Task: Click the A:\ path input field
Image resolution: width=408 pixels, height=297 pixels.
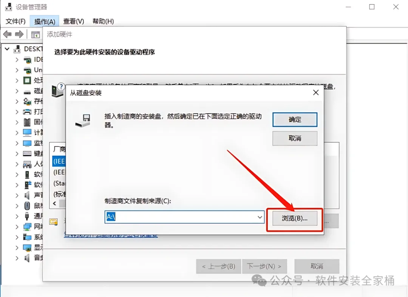Action: click(x=181, y=217)
